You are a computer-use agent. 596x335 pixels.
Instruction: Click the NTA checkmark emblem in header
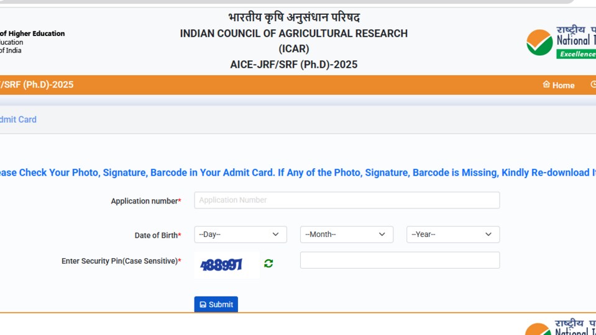(x=539, y=42)
